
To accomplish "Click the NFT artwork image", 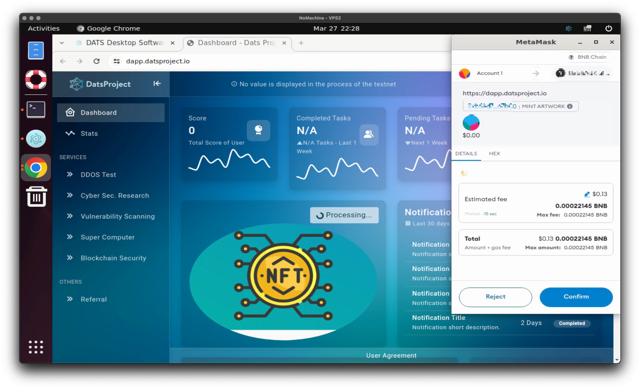I will click(x=283, y=281).
